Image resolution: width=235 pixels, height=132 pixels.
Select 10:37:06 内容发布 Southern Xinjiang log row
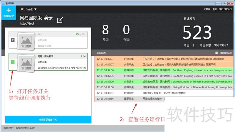click(164, 70)
